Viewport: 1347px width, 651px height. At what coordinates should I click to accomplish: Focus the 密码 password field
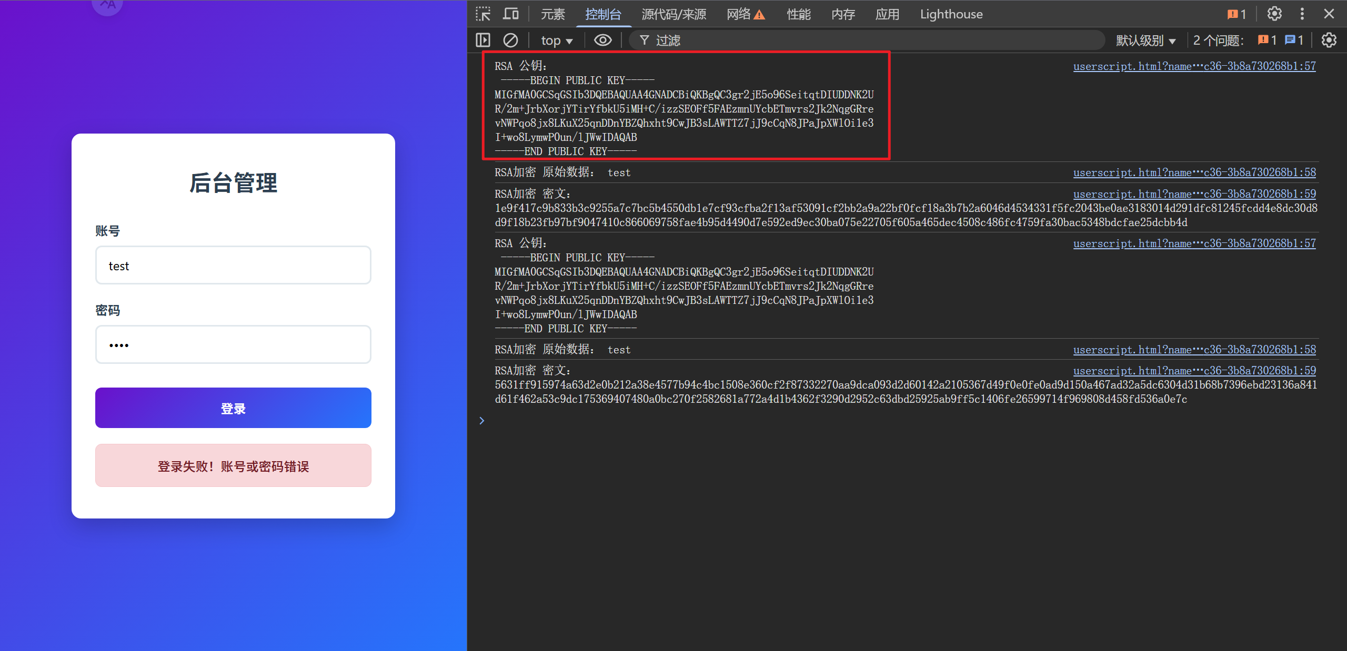[x=233, y=345]
